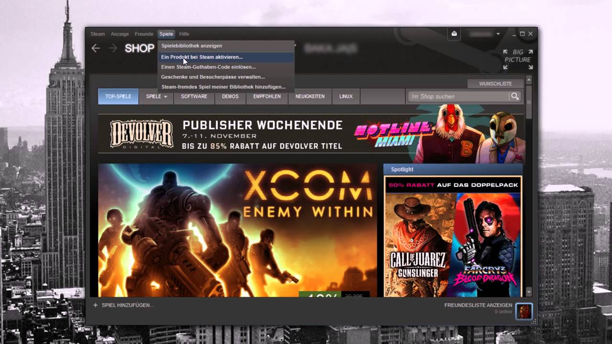Click the Im Shop suchen search field

(459, 97)
